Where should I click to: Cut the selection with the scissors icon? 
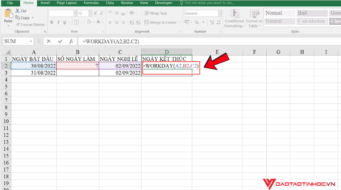[18, 11]
